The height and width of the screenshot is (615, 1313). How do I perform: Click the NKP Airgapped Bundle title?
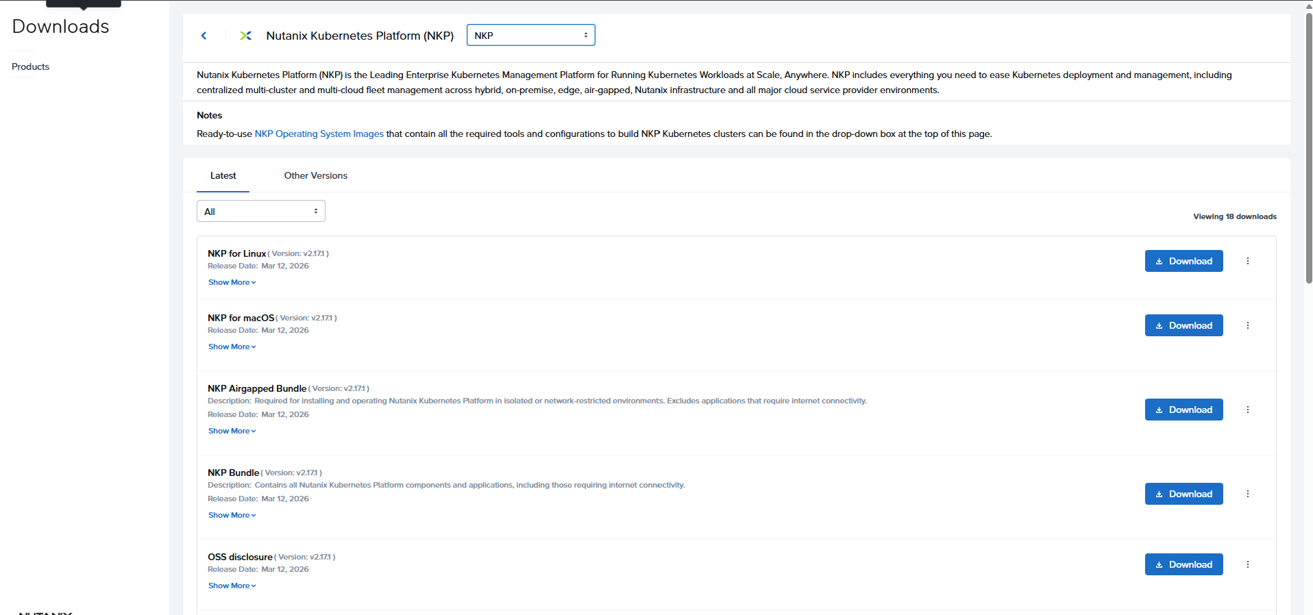[x=257, y=388]
